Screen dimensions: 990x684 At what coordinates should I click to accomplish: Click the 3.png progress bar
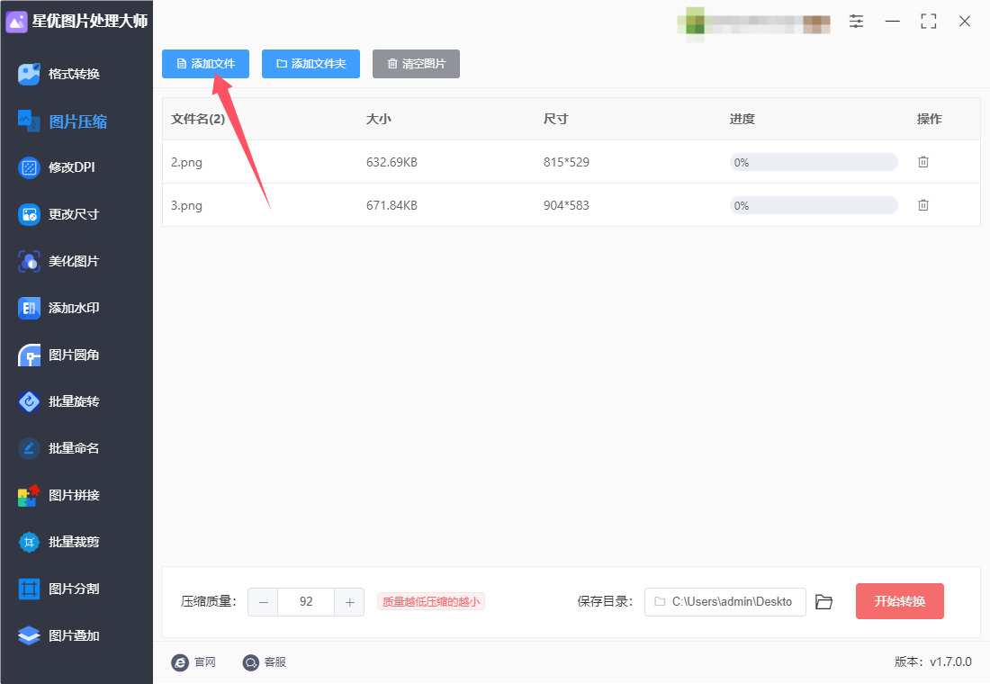tap(814, 205)
